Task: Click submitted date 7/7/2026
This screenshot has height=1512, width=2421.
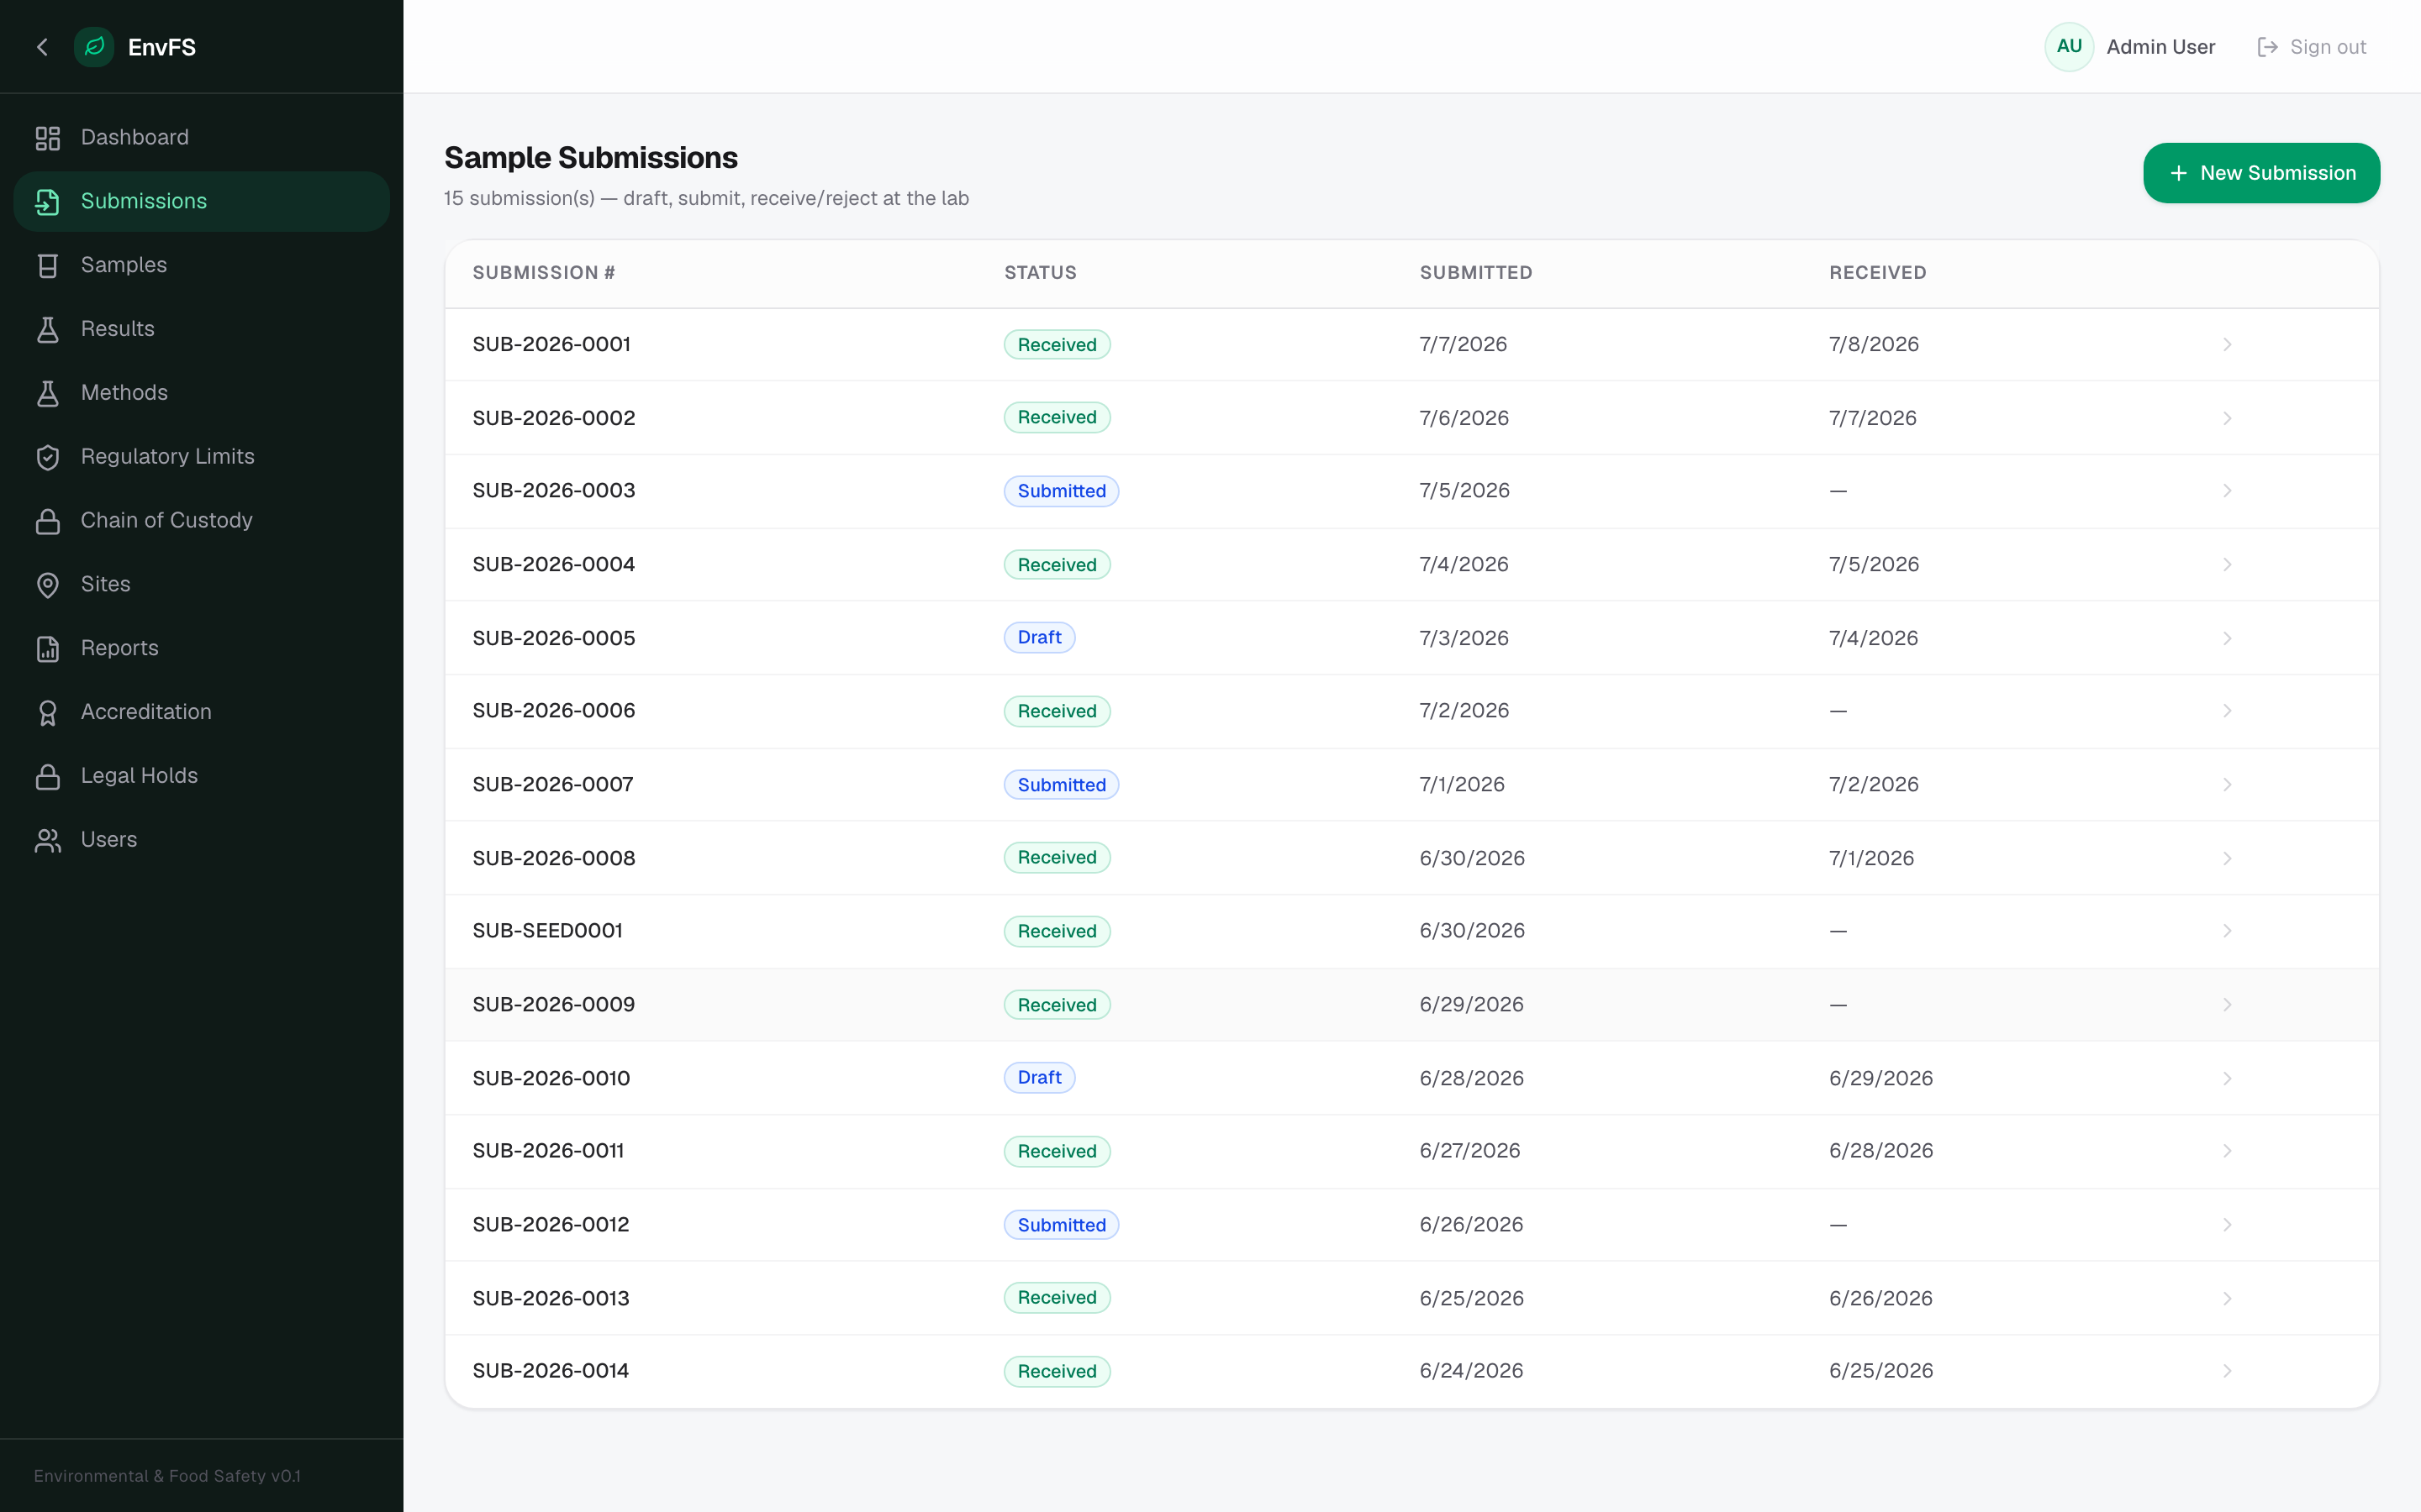Action: (x=1463, y=344)
